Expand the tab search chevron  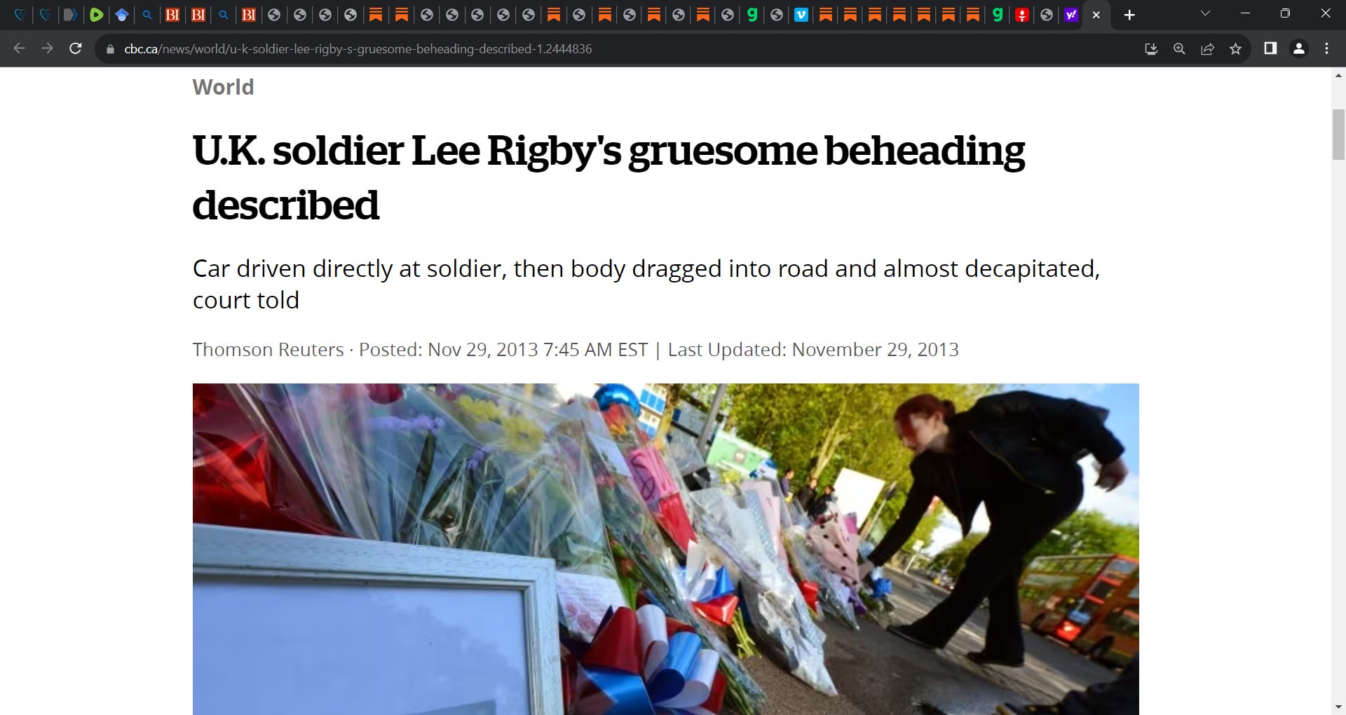(1205, 13)
